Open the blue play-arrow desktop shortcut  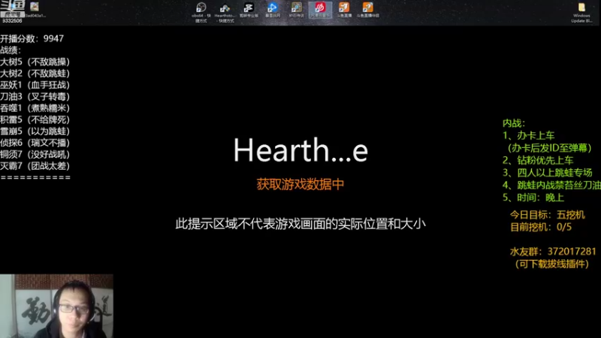coord(273,10)
